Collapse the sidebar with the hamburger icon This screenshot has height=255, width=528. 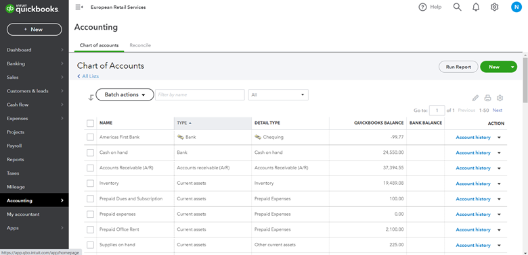point(79,7)
